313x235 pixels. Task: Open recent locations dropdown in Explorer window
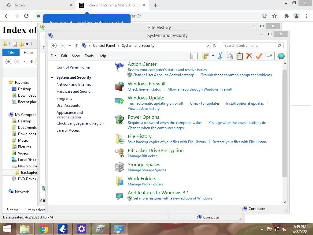[24, 62]
